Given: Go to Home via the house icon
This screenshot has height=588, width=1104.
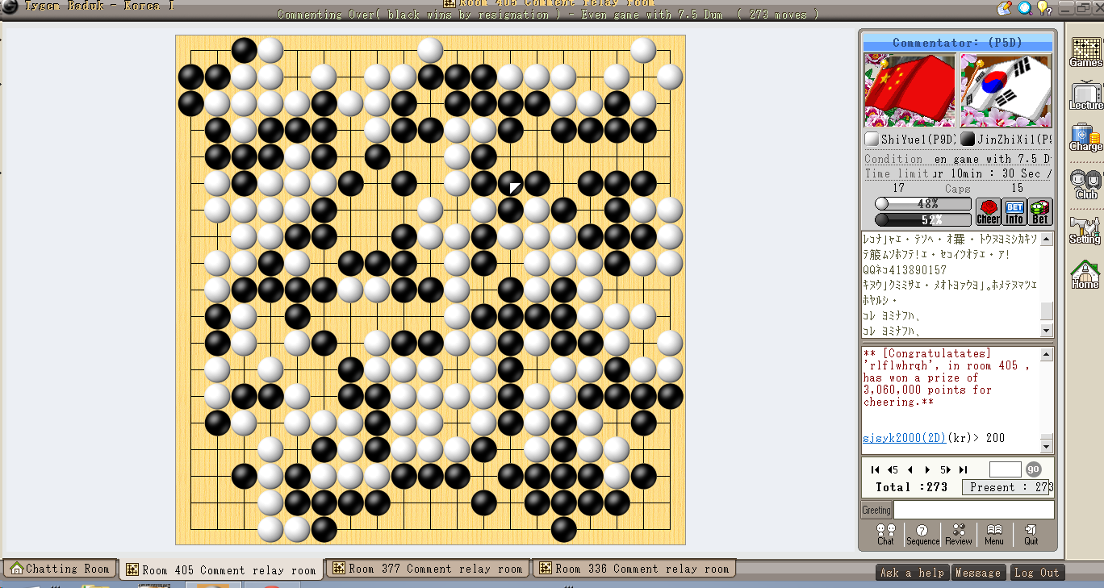Looking at the screenshot, I should tap(1085, 275).
